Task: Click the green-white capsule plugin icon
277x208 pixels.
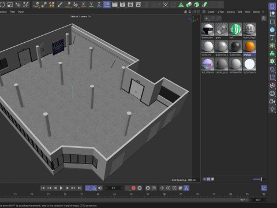Action: [189, 5]
